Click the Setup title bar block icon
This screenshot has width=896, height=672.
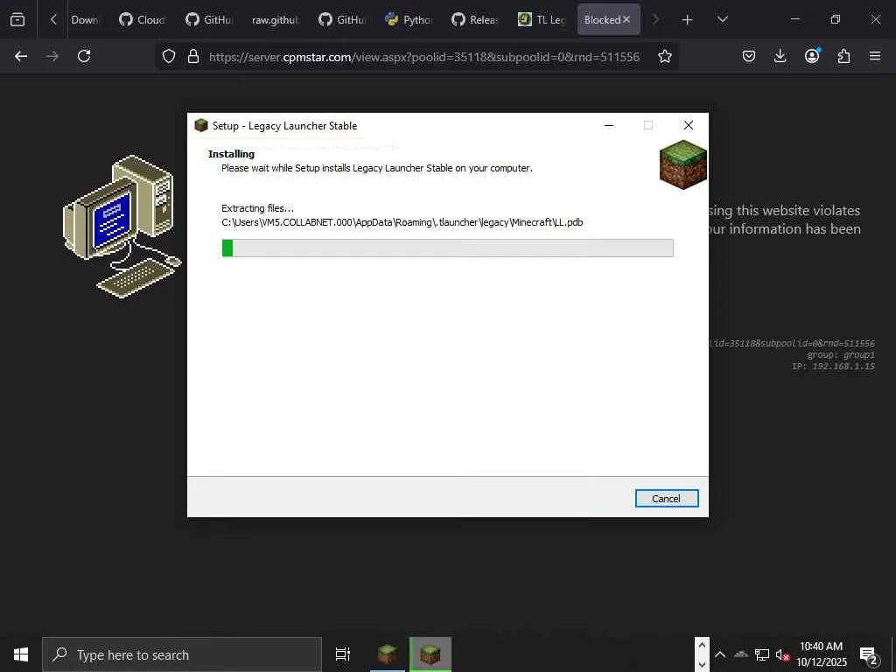click(200, 125)
